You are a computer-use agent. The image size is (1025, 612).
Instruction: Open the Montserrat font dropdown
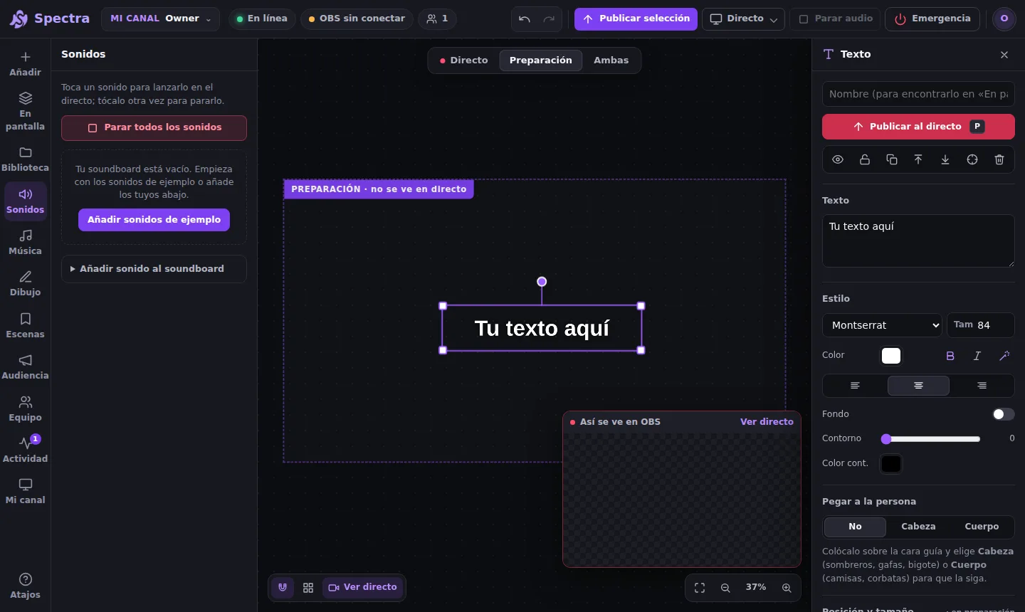click(x=882, y=325)
